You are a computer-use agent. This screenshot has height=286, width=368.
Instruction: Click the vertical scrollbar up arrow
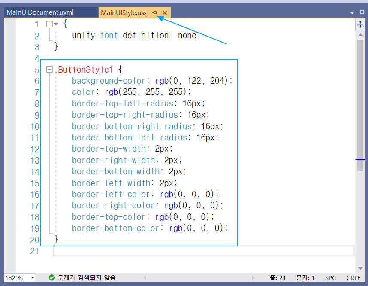coord(360,35)
